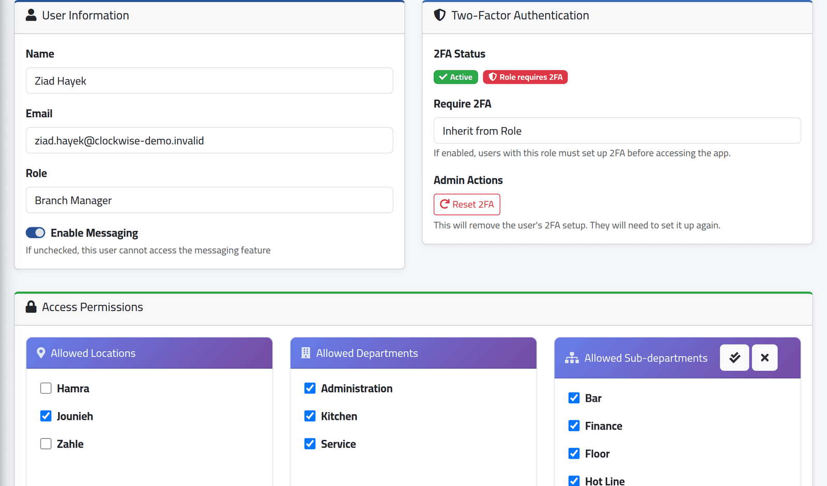Viewport: 827px width, 486px height.
Task: Click the hierarchy icon in Allowed Sub-departments
Action: tap(572, 358)
